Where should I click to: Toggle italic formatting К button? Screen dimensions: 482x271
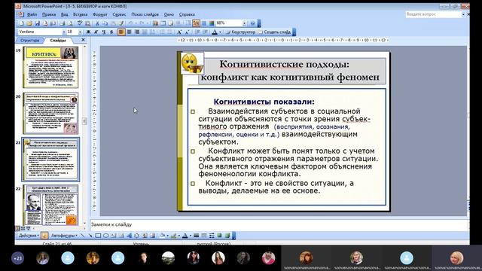pos(96,32)
